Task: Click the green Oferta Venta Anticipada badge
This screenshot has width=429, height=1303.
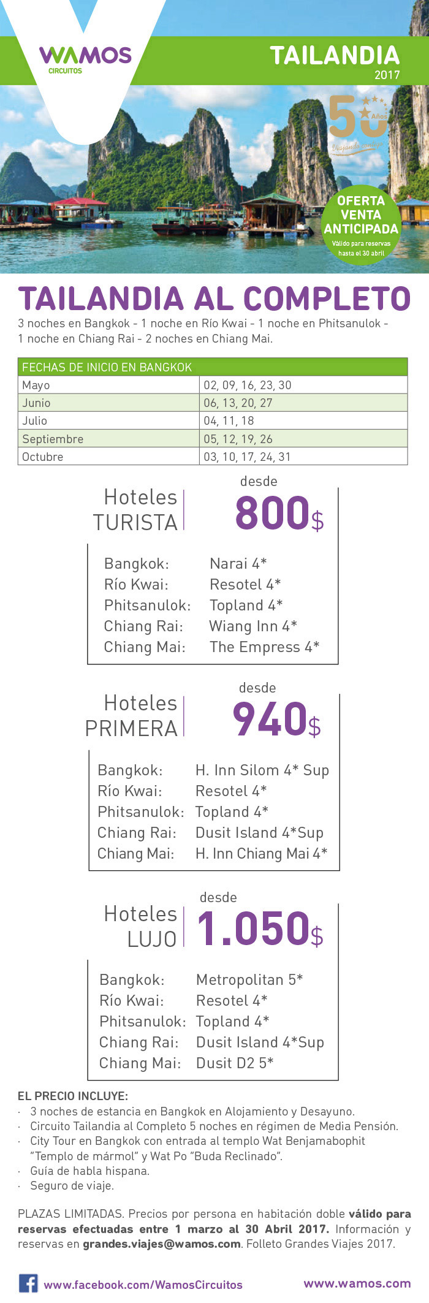Action: coord(361,224)
